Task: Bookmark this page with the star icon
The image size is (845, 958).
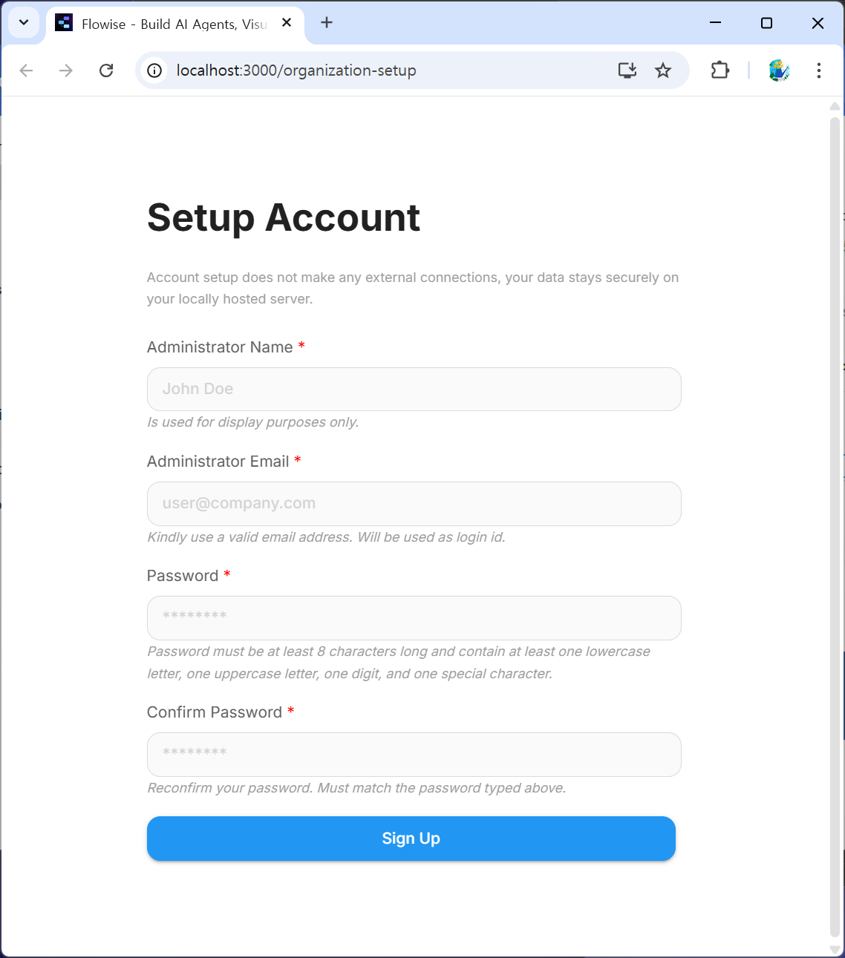Action: pos(663,70)
